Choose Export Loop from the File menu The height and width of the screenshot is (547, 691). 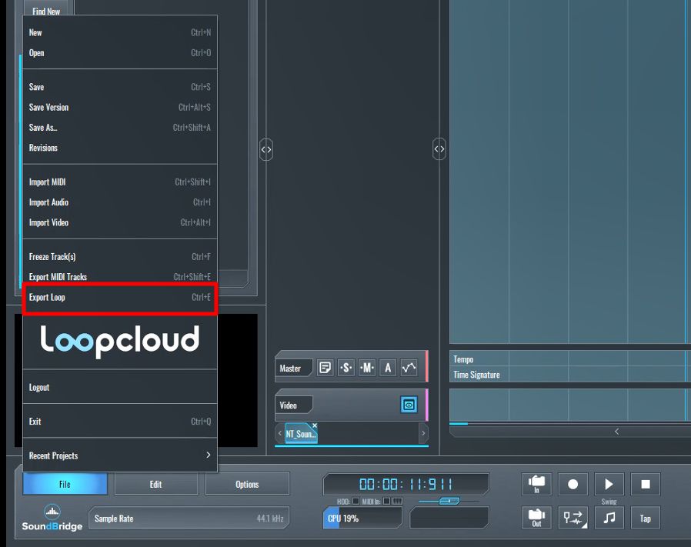coord(120,297)
